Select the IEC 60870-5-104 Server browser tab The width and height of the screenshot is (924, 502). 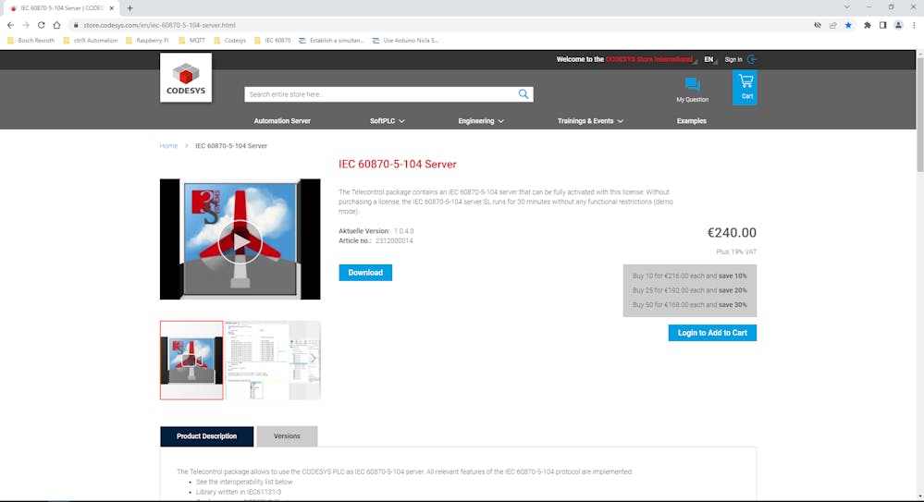pos(61,8)
